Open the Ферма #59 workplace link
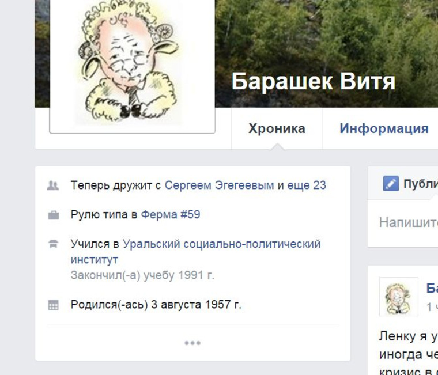This screenshot has width=438, height=375. (x=171, y=215)
